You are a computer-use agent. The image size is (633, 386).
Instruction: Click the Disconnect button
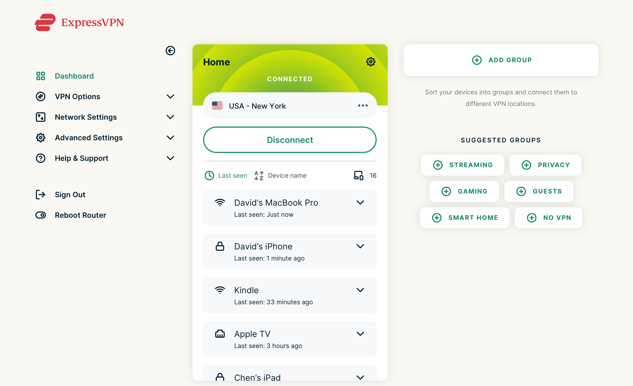pyautogui.click(x=290, y=140)
